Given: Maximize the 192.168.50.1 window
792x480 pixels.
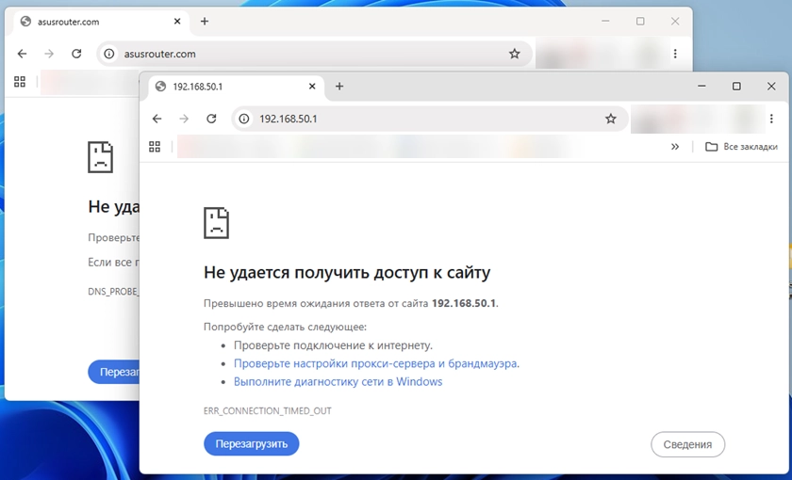Looking at the screenshot, I should [736, 87].
